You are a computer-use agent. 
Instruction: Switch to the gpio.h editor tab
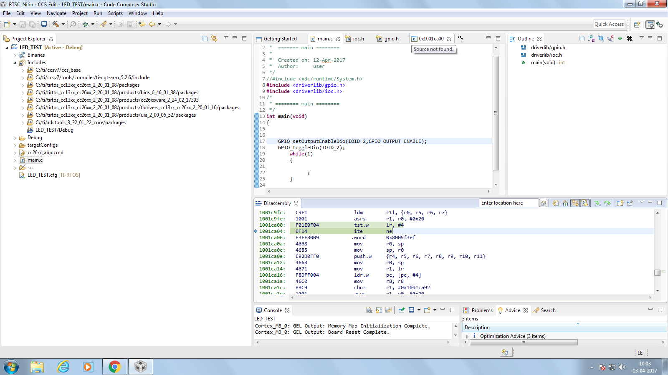tap(391, 39)
